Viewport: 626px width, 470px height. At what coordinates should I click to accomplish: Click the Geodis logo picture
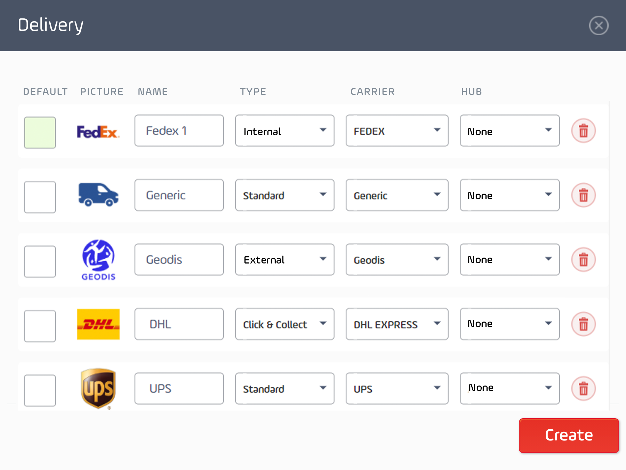[x=98, y=260]
